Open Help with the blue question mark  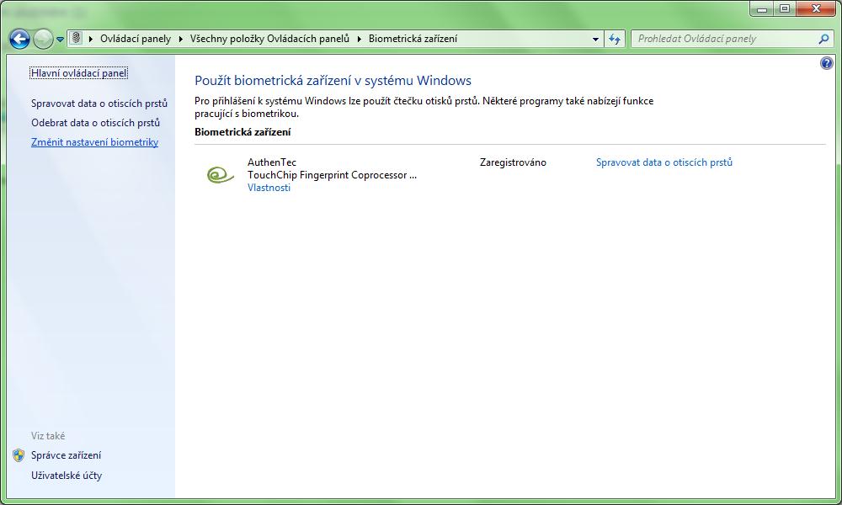[826, 64]
